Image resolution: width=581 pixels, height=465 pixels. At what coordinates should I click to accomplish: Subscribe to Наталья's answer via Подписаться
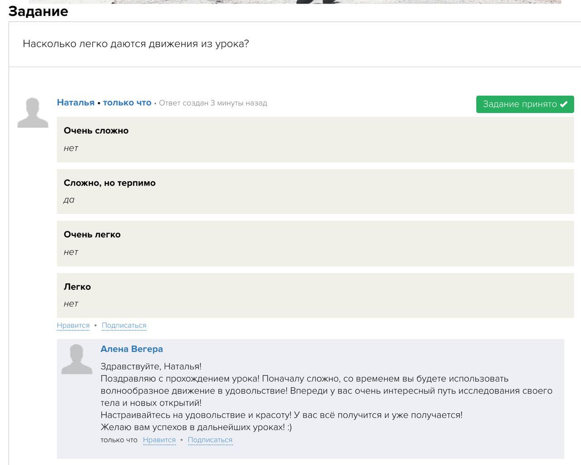(124, 326)
